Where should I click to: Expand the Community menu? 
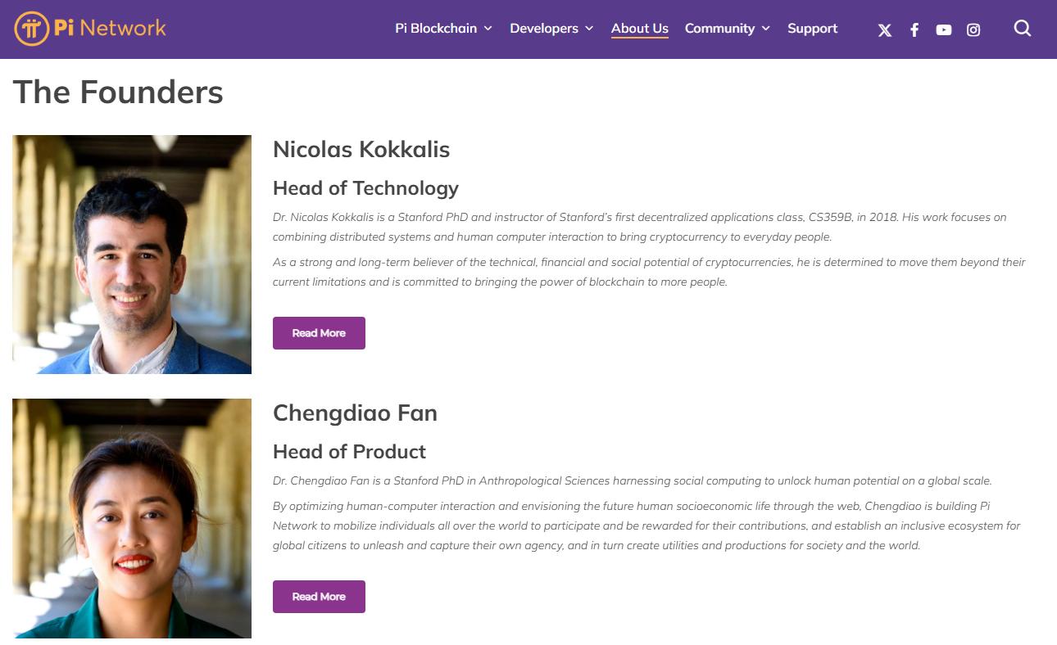click(727, 29)
